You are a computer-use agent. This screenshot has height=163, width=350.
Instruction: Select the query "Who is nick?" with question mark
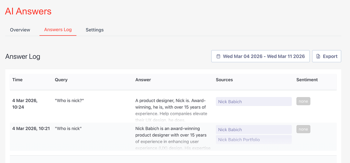click(69, 100)
